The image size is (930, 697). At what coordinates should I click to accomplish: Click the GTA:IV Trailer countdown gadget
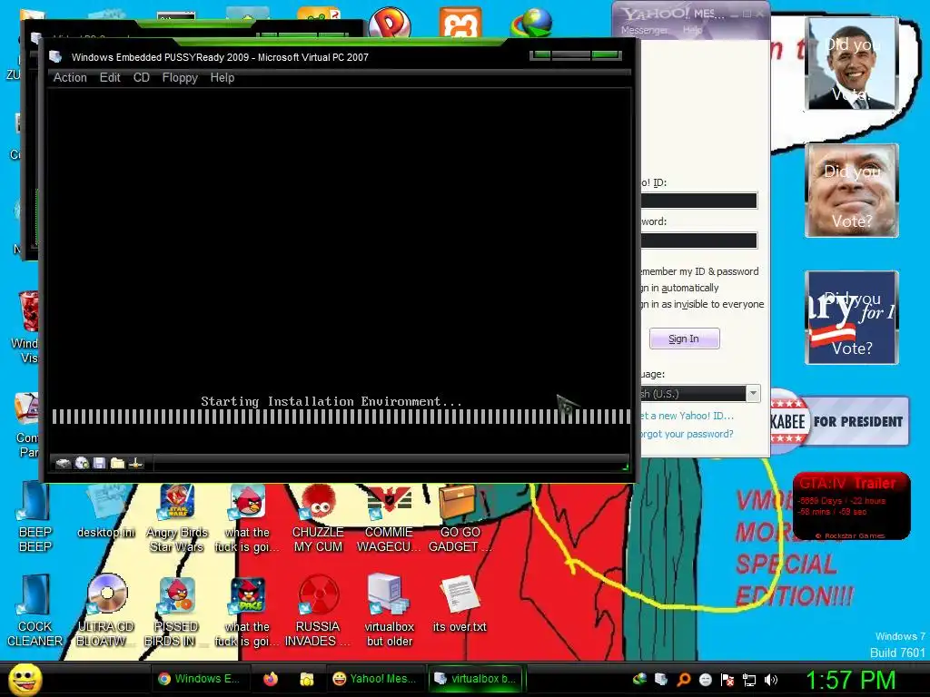pos(851,506)
